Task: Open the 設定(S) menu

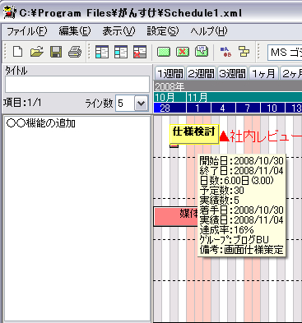Action: 163,31
